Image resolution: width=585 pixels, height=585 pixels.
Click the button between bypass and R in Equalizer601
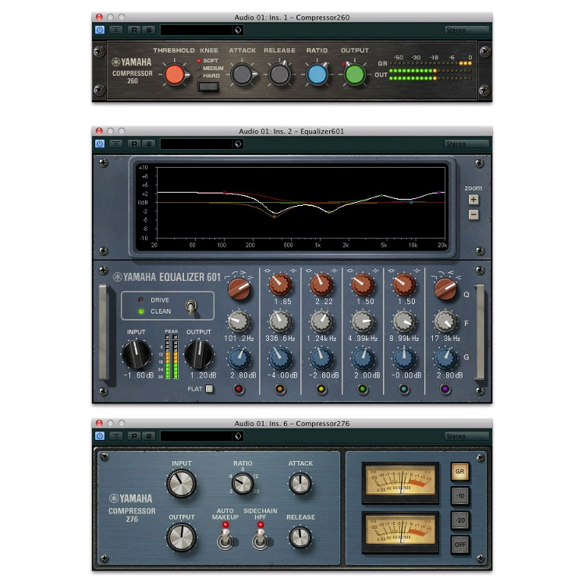tap(116, 144)
